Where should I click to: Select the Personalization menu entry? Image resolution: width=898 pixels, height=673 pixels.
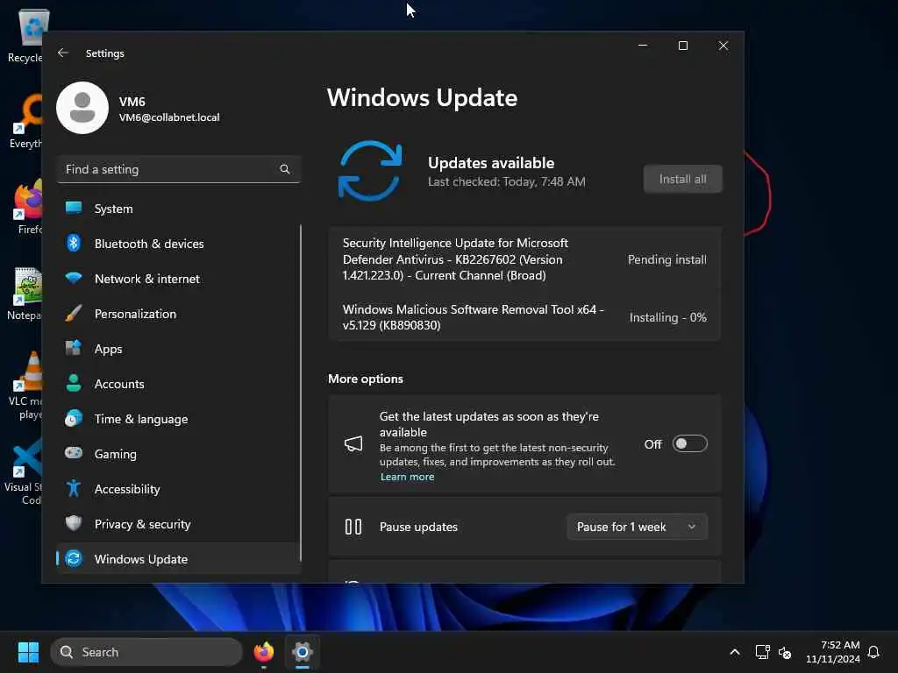click(x=179, y=314)
